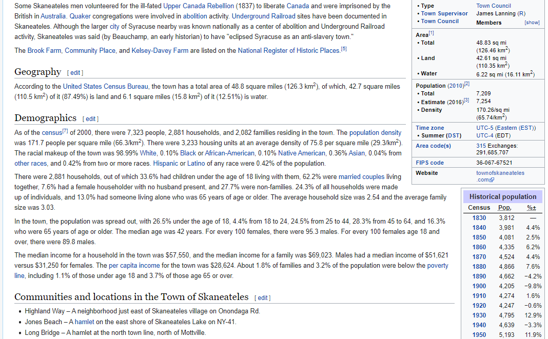Visit the abolition link
Screen dimensions: 548x339
pyautogui.click(x=195, y=16)
